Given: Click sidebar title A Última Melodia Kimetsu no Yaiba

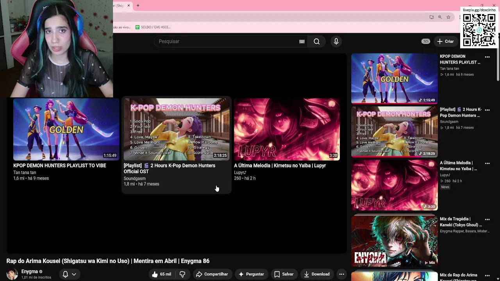Looking at the screenshot, I should (x=459, y=166).
